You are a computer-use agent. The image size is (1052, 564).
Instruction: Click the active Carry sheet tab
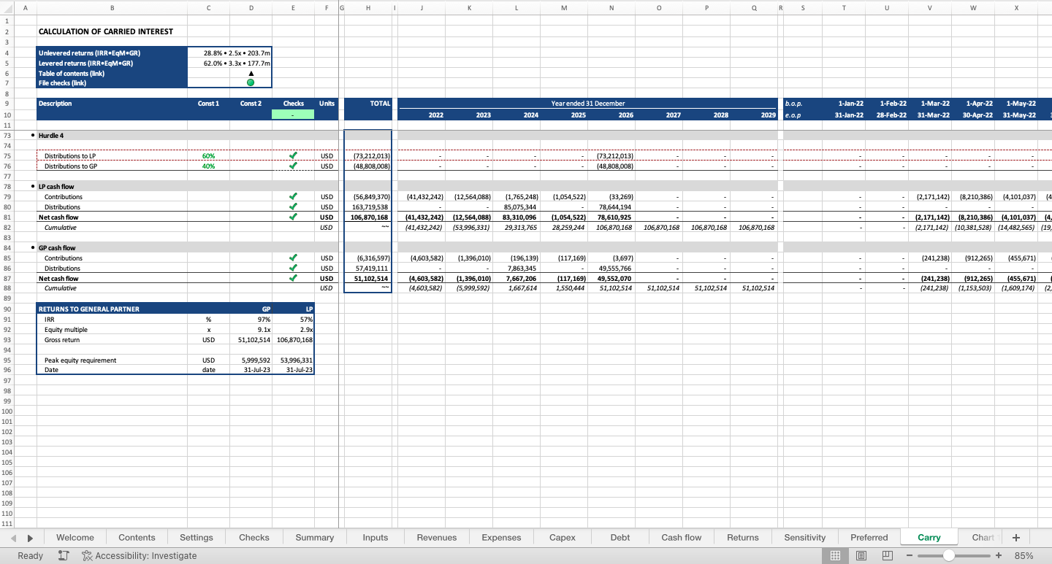coord(929,537)
